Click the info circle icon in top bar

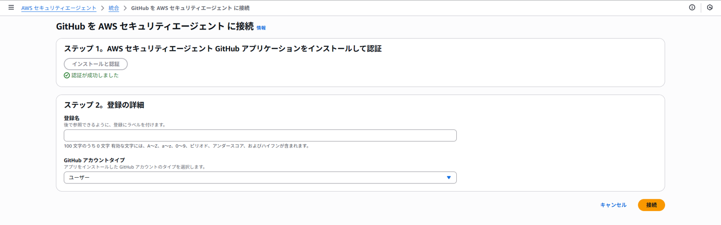692,8
